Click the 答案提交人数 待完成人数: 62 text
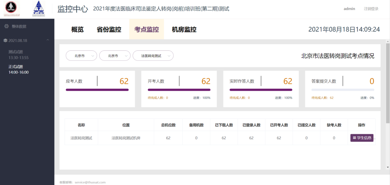 click(322, 98)
